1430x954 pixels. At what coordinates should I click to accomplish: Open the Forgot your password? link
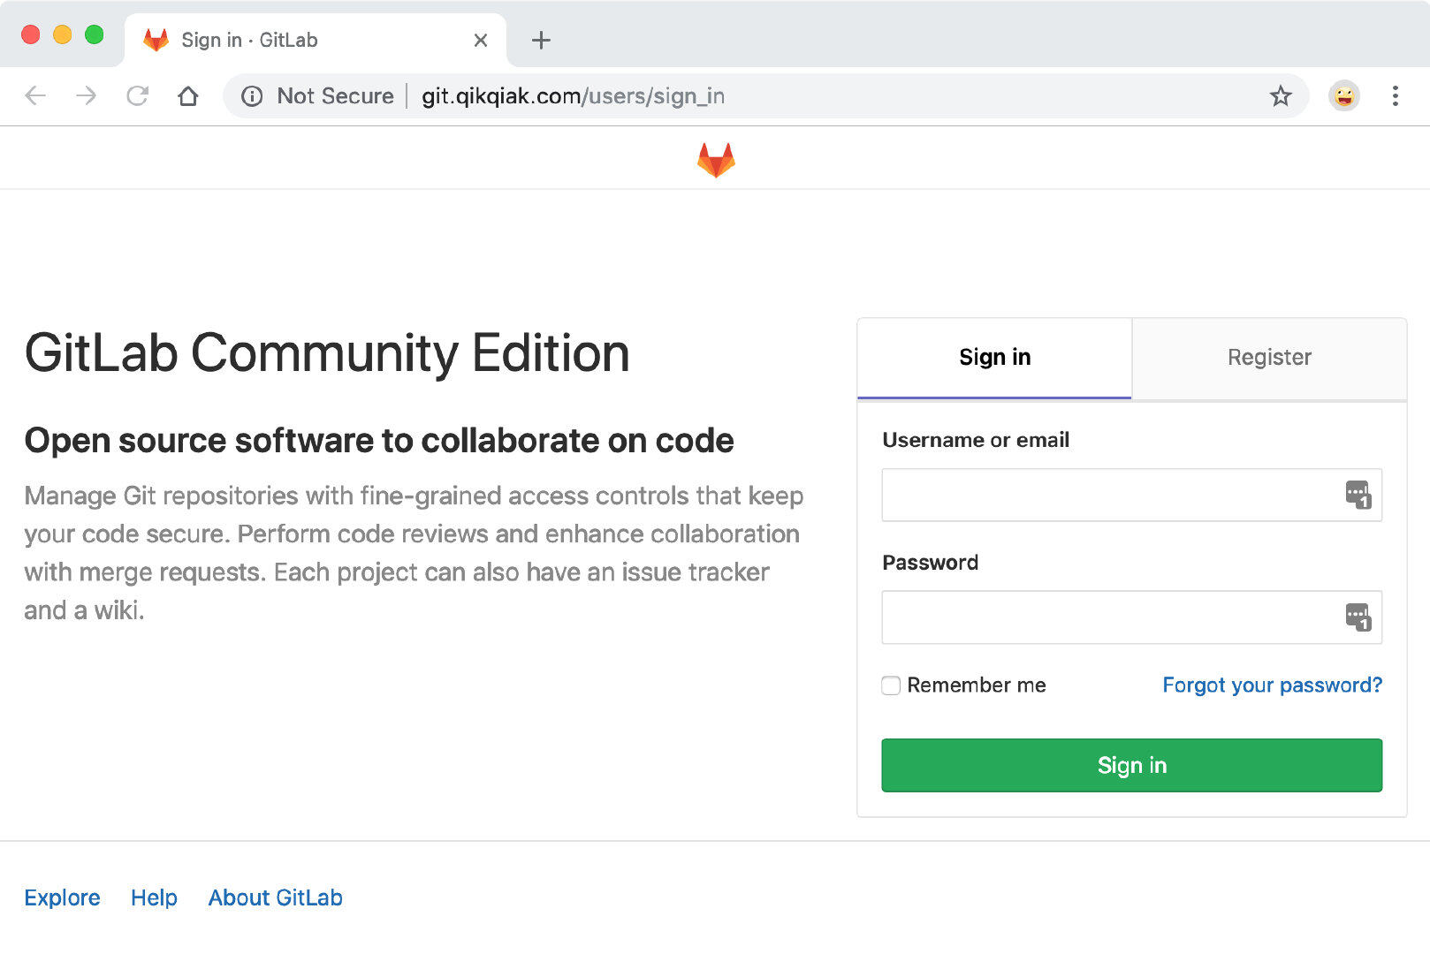tap(1272, 685)
